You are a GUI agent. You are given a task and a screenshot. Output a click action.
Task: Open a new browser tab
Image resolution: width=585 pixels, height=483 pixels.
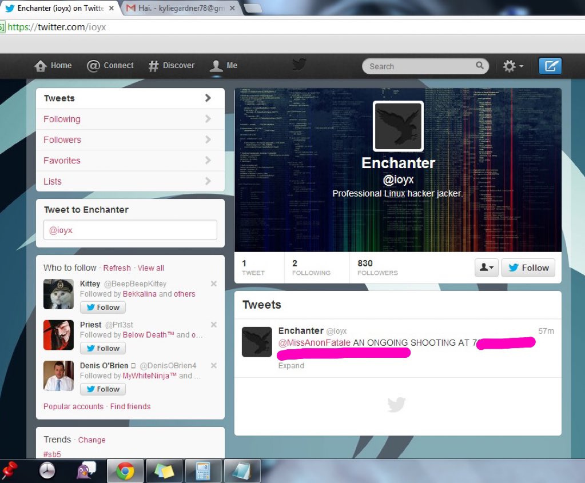coord(253,8)
